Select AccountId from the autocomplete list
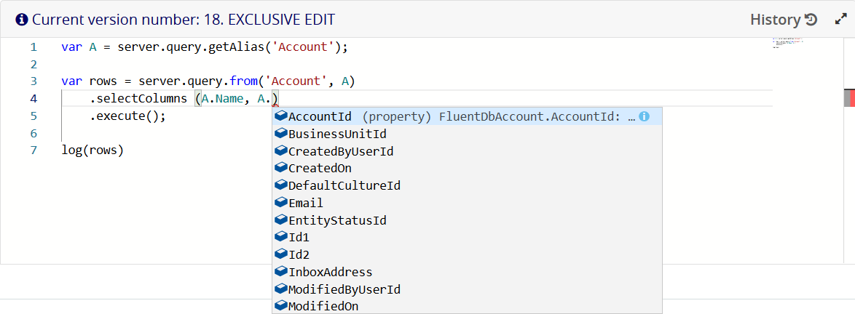The width and height of the screenshot is (855, 314). (320, 116)
